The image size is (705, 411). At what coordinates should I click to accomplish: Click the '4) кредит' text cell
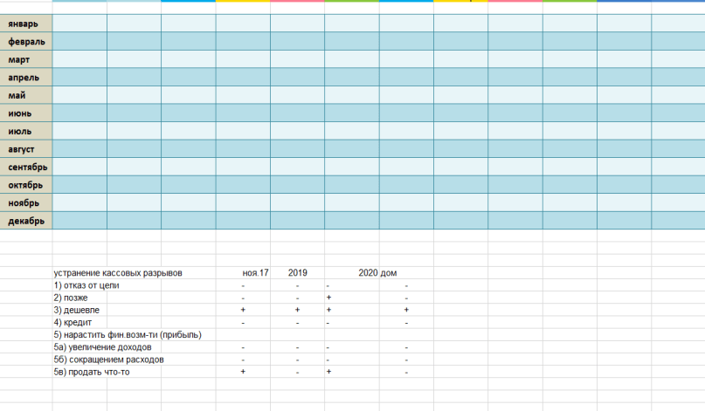pyautogui.click(x=73, y=323)
